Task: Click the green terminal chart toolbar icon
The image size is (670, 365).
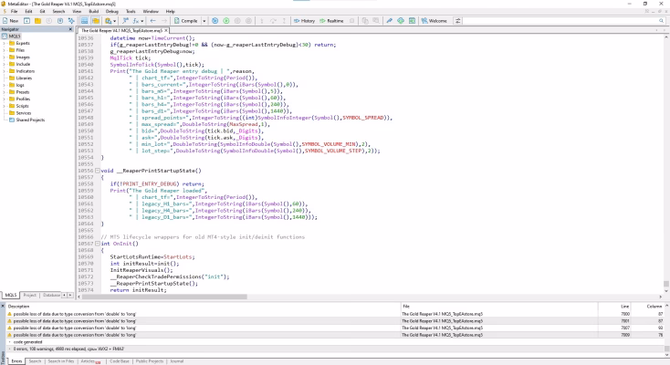Action: tap(412, 20)
